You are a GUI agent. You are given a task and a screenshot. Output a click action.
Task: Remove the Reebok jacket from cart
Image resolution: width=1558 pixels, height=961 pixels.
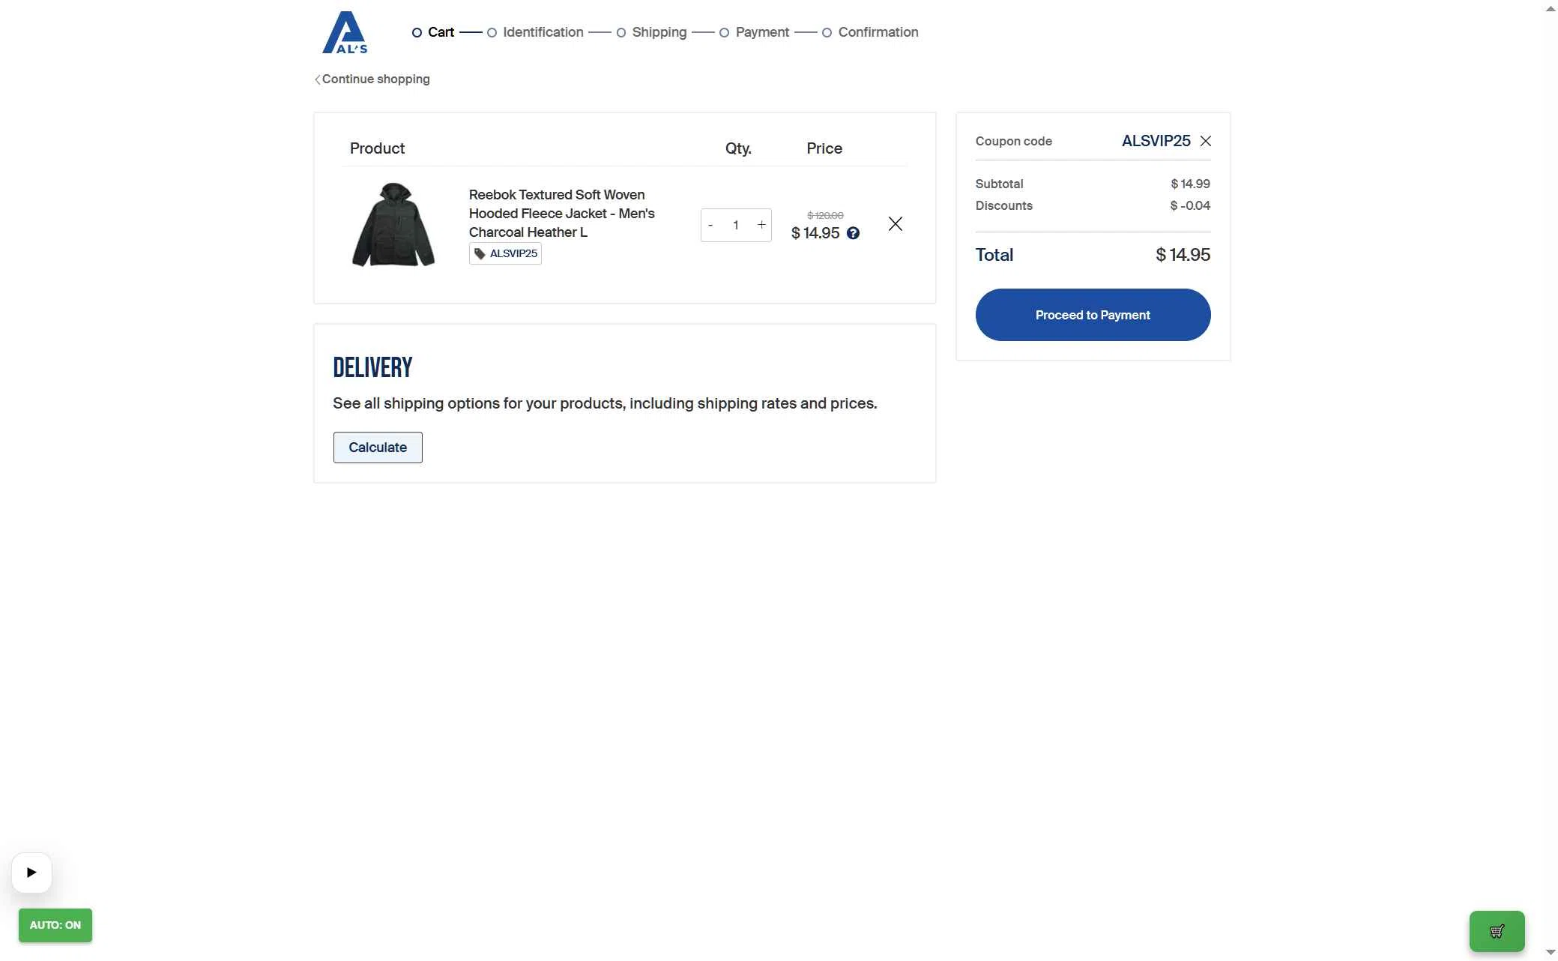pyautogui.click(x=895, y=224)
